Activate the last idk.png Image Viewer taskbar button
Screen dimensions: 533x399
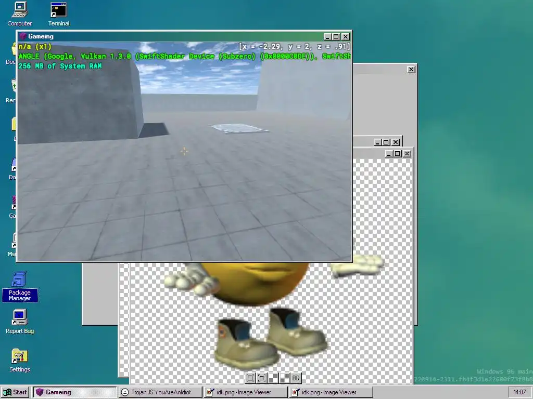(x=331, y=392)
